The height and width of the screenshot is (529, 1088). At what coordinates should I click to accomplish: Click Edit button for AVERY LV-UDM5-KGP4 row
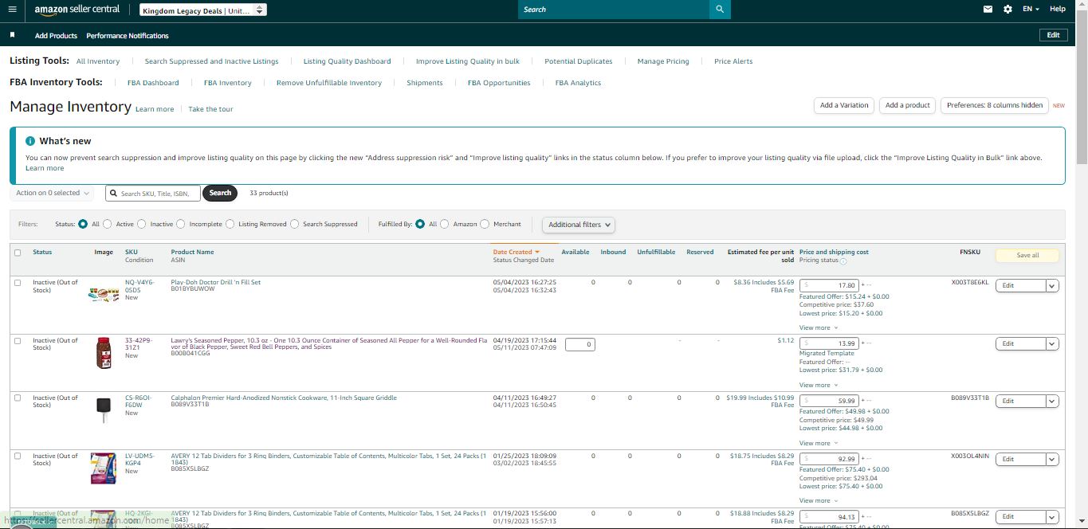[1020, 459]
